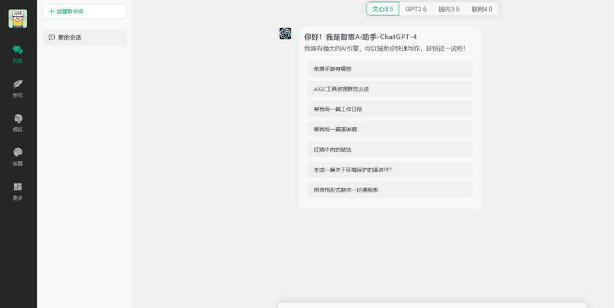This screenshot has height=308, width=614.
Task: Choose the prompt AIGC工具资源群怎么进
Action: [x=390, y=89]
